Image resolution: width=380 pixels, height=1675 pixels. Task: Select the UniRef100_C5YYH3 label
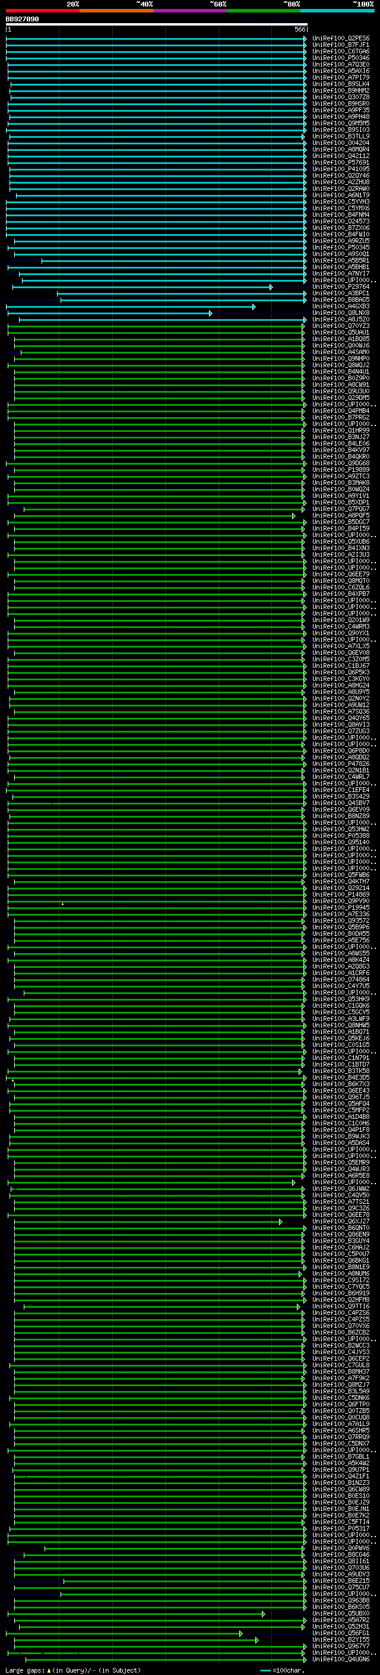coord(341,201)
